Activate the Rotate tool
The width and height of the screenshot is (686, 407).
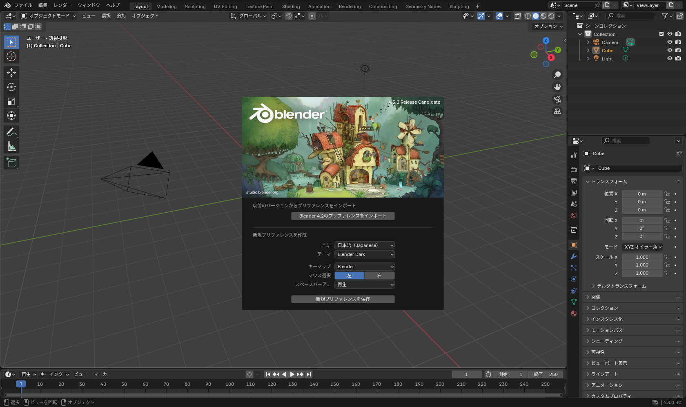point(11,87)
